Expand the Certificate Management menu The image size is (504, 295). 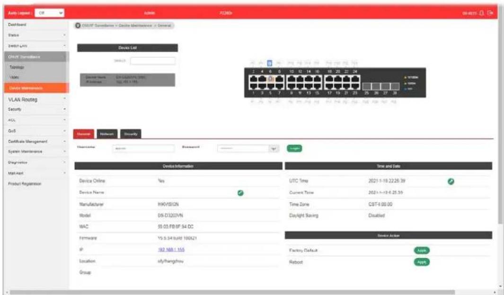click(x=36, y=142)
